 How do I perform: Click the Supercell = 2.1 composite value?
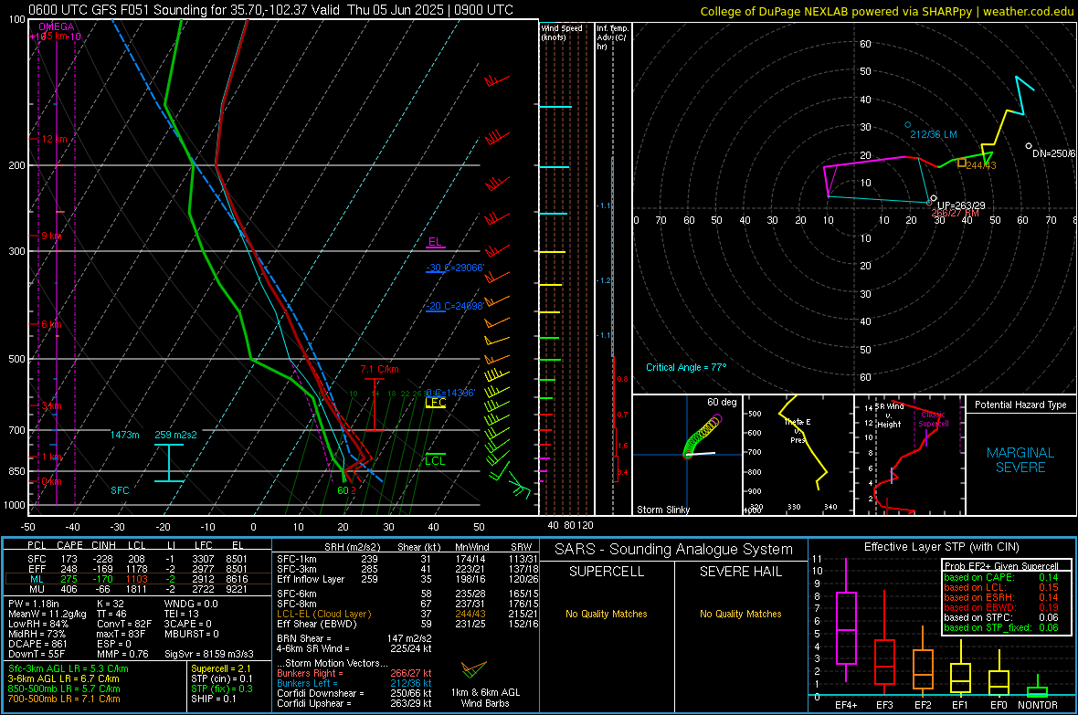[x=221, y=668]
